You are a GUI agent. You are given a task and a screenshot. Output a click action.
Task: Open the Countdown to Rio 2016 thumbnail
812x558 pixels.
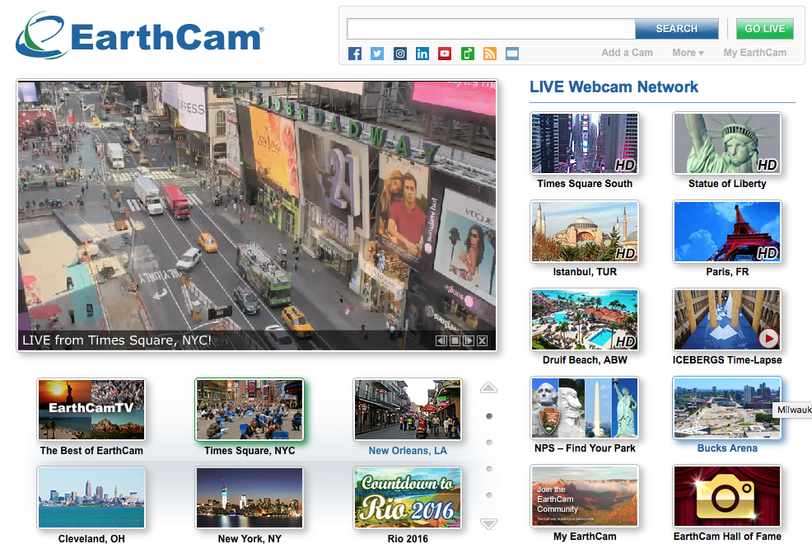(x=408, y=497)
